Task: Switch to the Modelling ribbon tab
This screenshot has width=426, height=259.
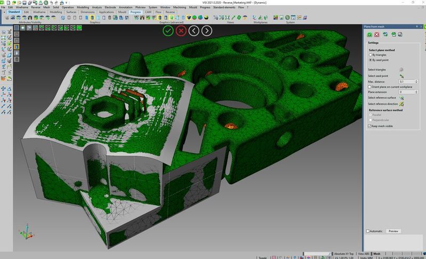Action: coord(56,12)
